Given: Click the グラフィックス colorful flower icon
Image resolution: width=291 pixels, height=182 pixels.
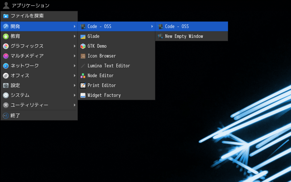Looking at the screenshot, I should click(6, 46).
